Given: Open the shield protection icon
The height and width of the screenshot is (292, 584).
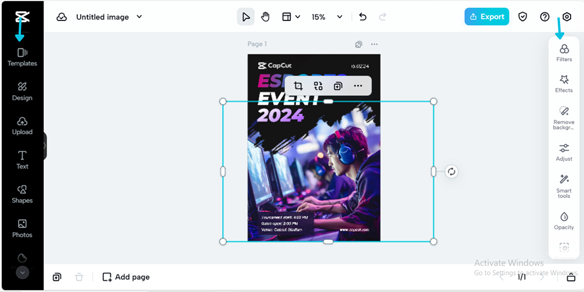Looking at the screenshot, I should [523, 17].
